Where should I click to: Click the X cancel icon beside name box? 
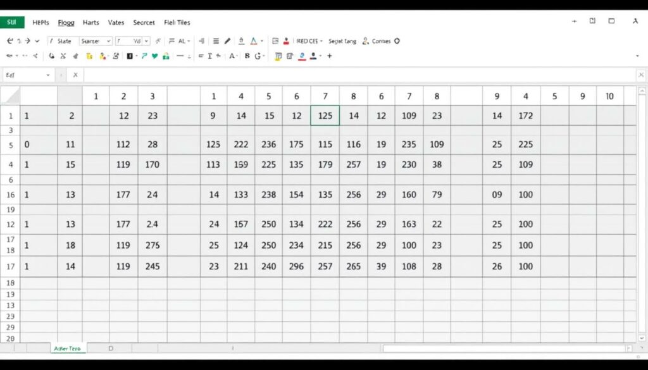[75, 75]
